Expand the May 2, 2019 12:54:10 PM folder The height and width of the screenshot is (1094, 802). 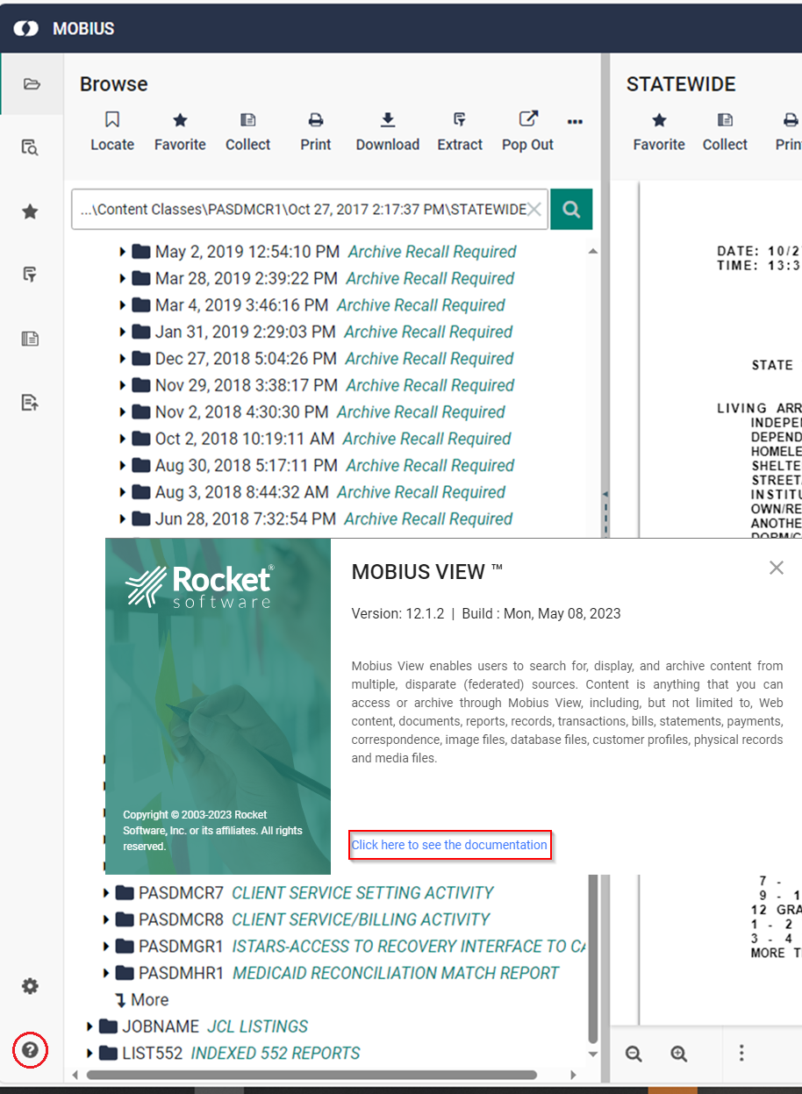pos(123,252)
